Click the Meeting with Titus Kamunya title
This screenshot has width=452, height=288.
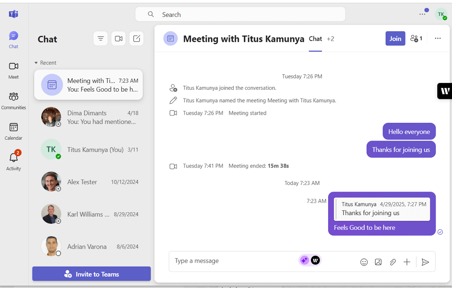click(x=244, y=38)
